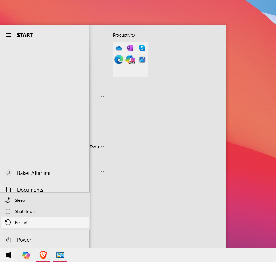Open the Photos app icon in Productivity
The height and width of the screenshot is (262, 276).
142,60
